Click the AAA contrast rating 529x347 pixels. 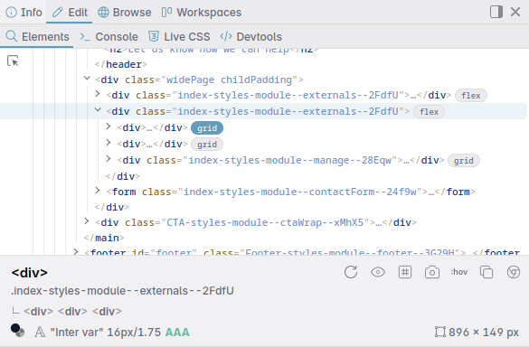point(177,333)
